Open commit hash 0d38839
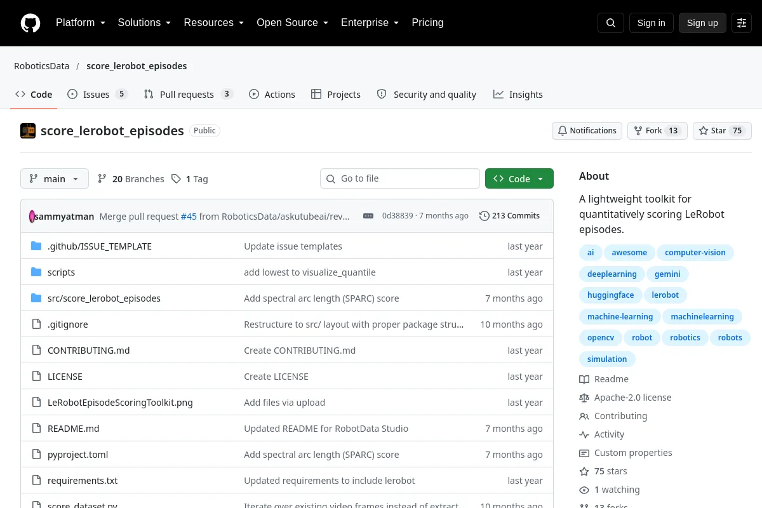The width and height of the screenshot is (762, 508). point(398,216)
